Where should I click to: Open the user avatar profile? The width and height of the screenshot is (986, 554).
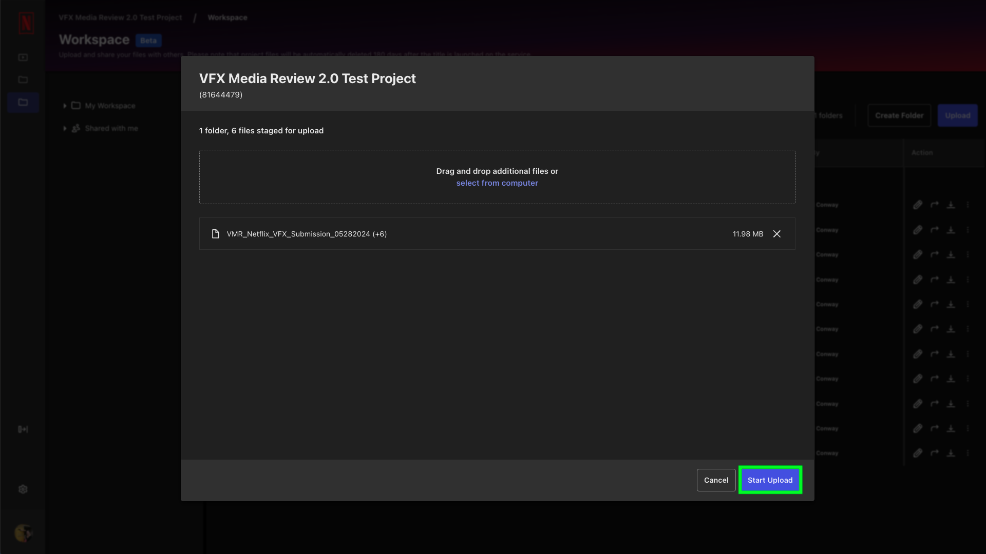[23, 533]
